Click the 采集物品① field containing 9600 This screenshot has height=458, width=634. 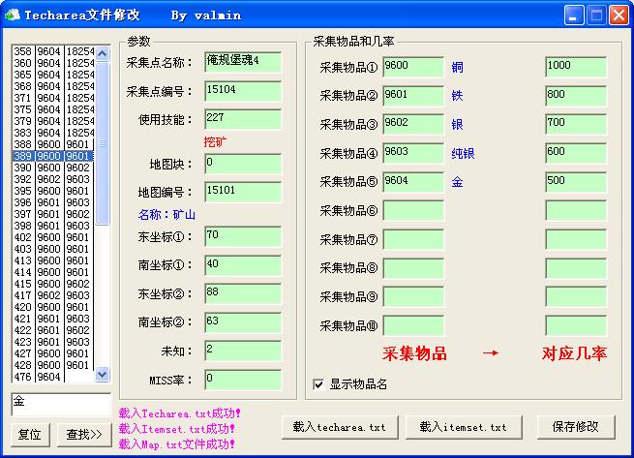tap(412, 67)
